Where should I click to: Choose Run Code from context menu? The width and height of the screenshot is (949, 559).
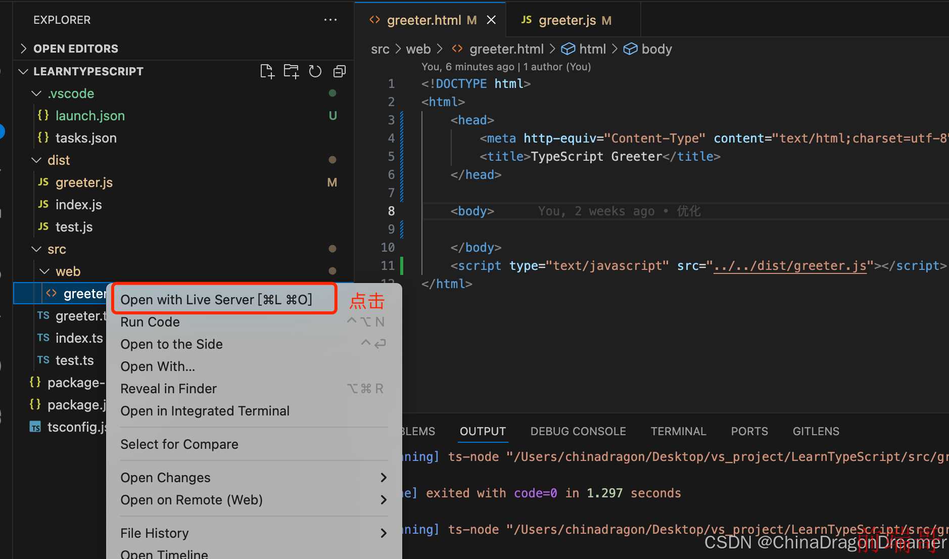254,322
